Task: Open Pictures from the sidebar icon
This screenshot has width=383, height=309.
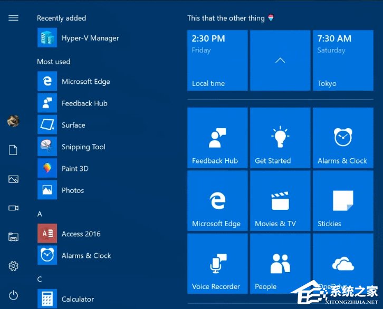Action: click(x=13, y=179)
